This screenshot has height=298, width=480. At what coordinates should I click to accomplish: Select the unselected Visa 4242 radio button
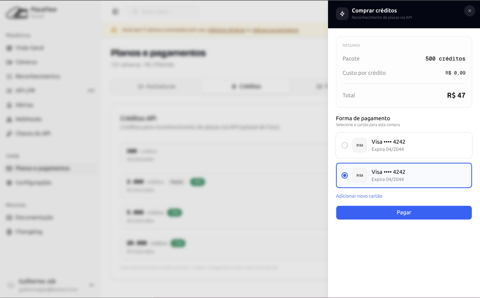point(344,145)
